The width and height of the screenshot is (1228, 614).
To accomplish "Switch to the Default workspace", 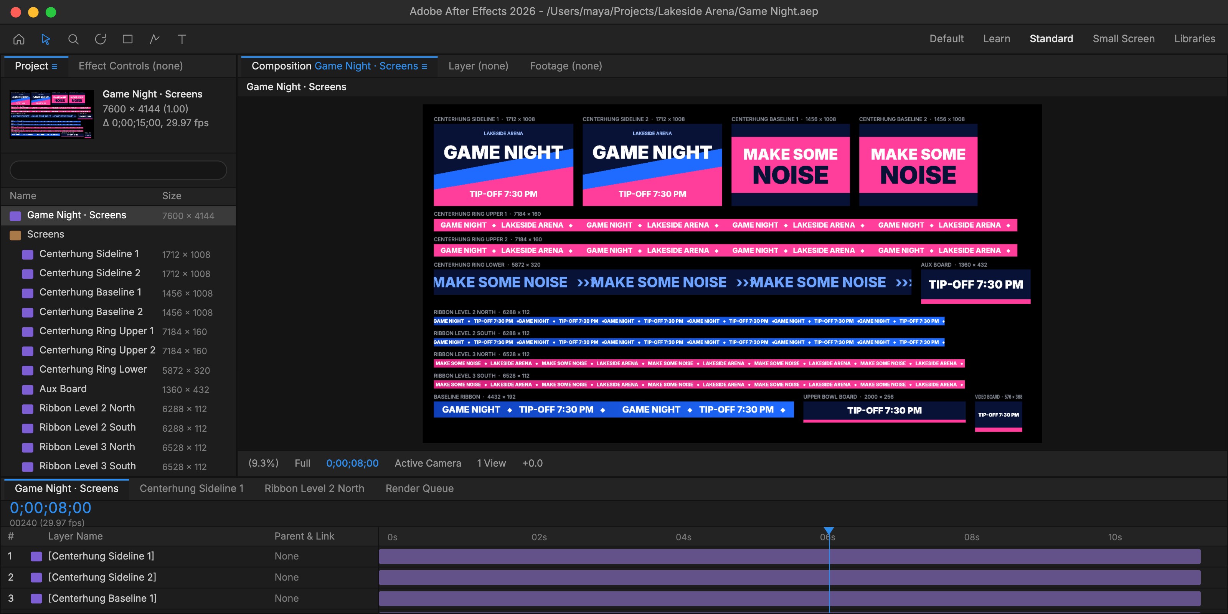I will pyautogui.click(x=946, y=39).
